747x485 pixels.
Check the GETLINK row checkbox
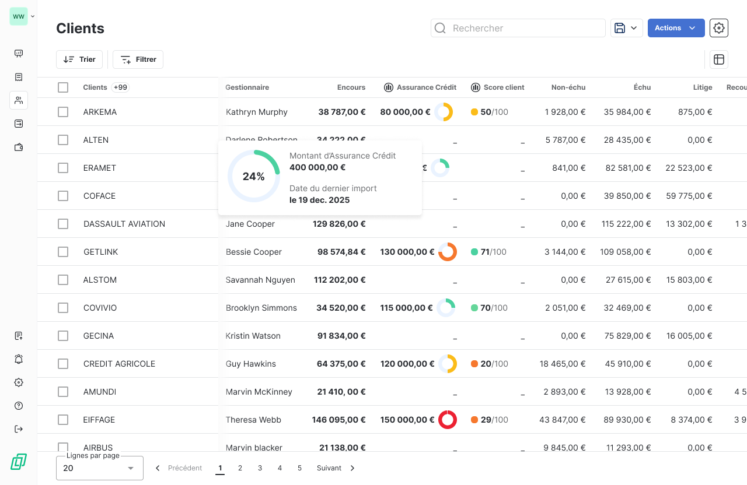tap(63, 252)
